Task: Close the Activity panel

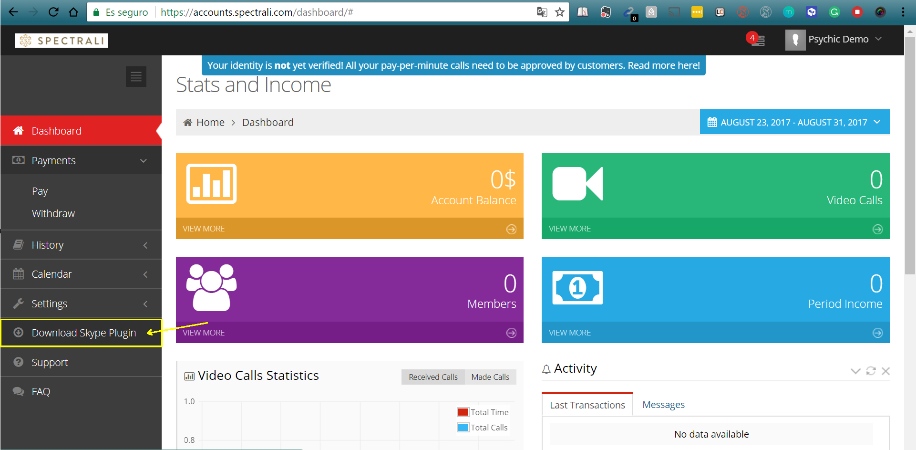Action: (x=885, y=371)
